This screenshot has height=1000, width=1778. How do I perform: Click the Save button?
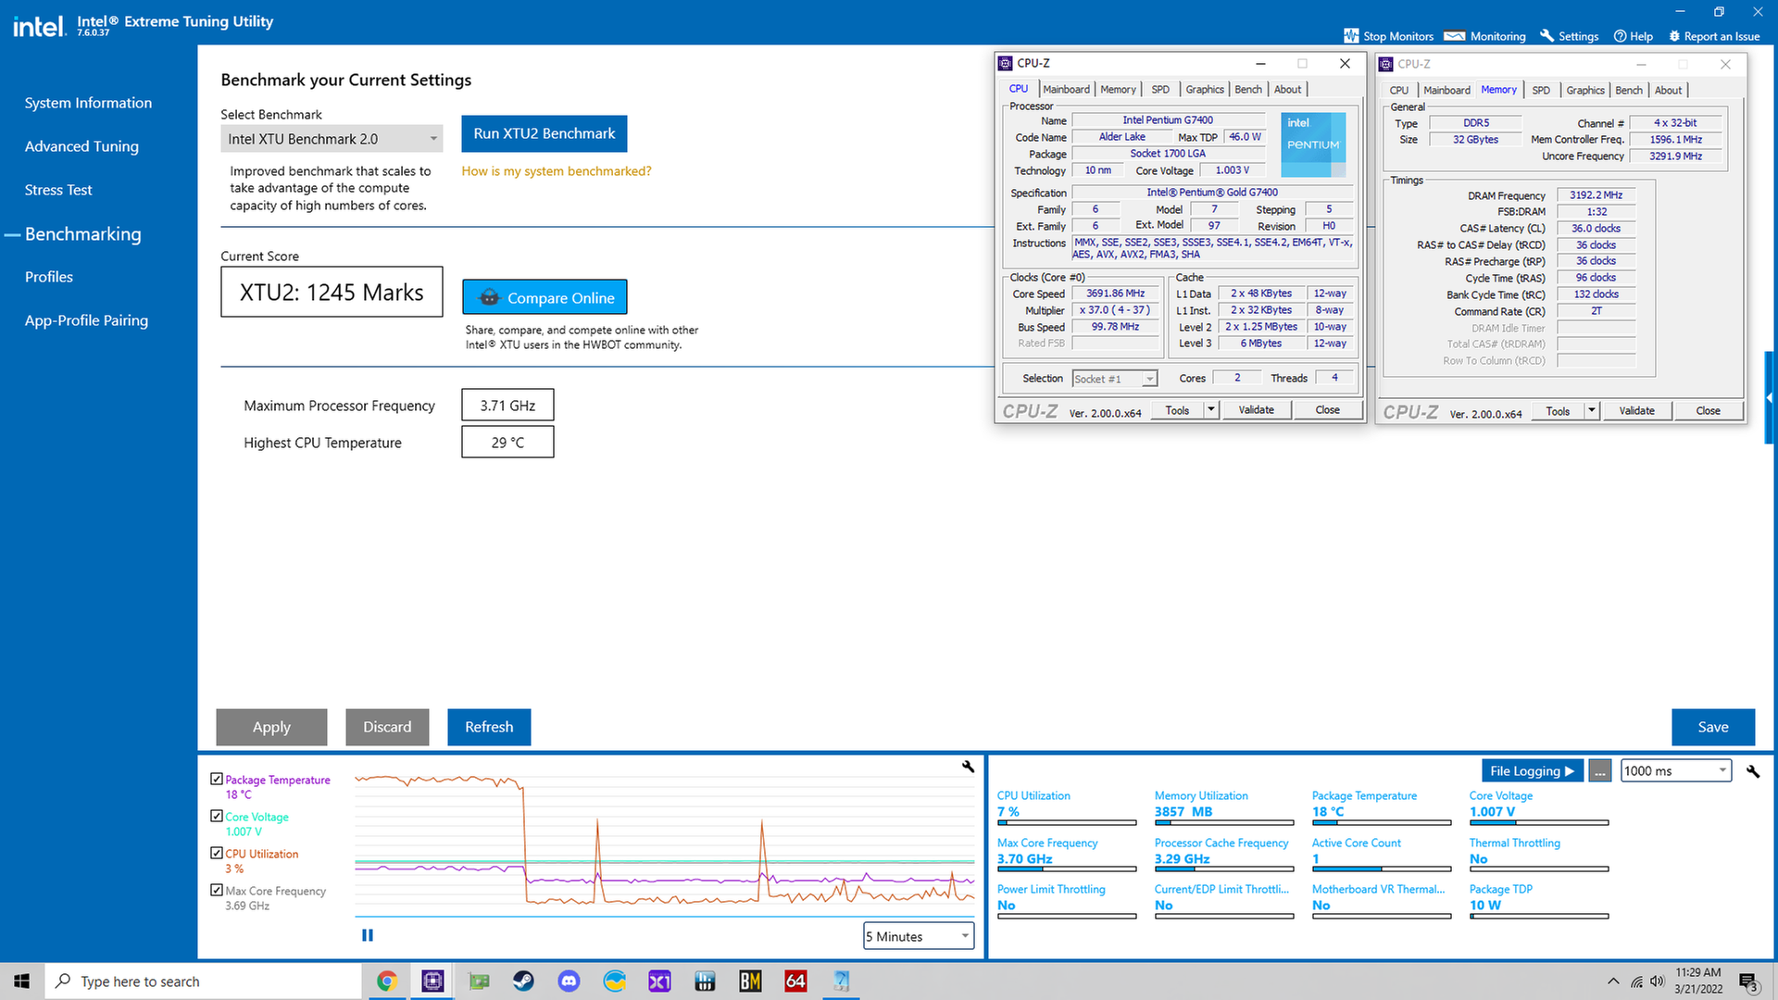pyautogui.click(x=1713, y=727)
